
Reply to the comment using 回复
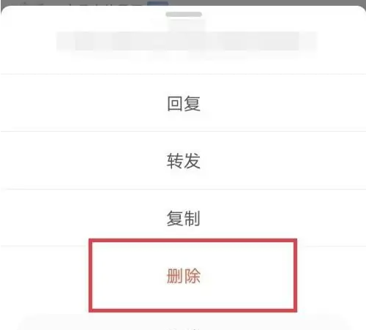183,103
